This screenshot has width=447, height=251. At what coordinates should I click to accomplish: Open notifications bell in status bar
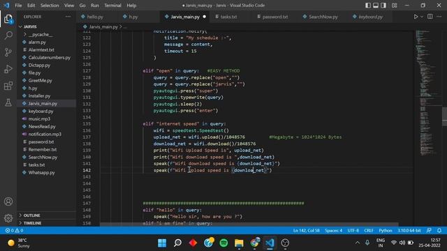[439, 231]
